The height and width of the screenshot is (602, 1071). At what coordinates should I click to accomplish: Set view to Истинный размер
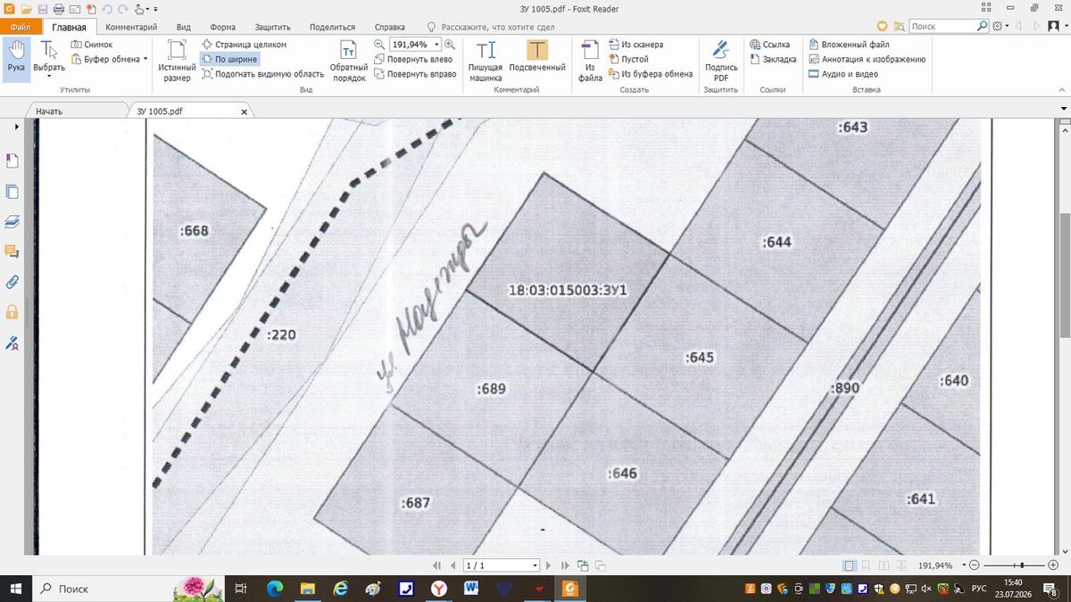pos(177,61)
